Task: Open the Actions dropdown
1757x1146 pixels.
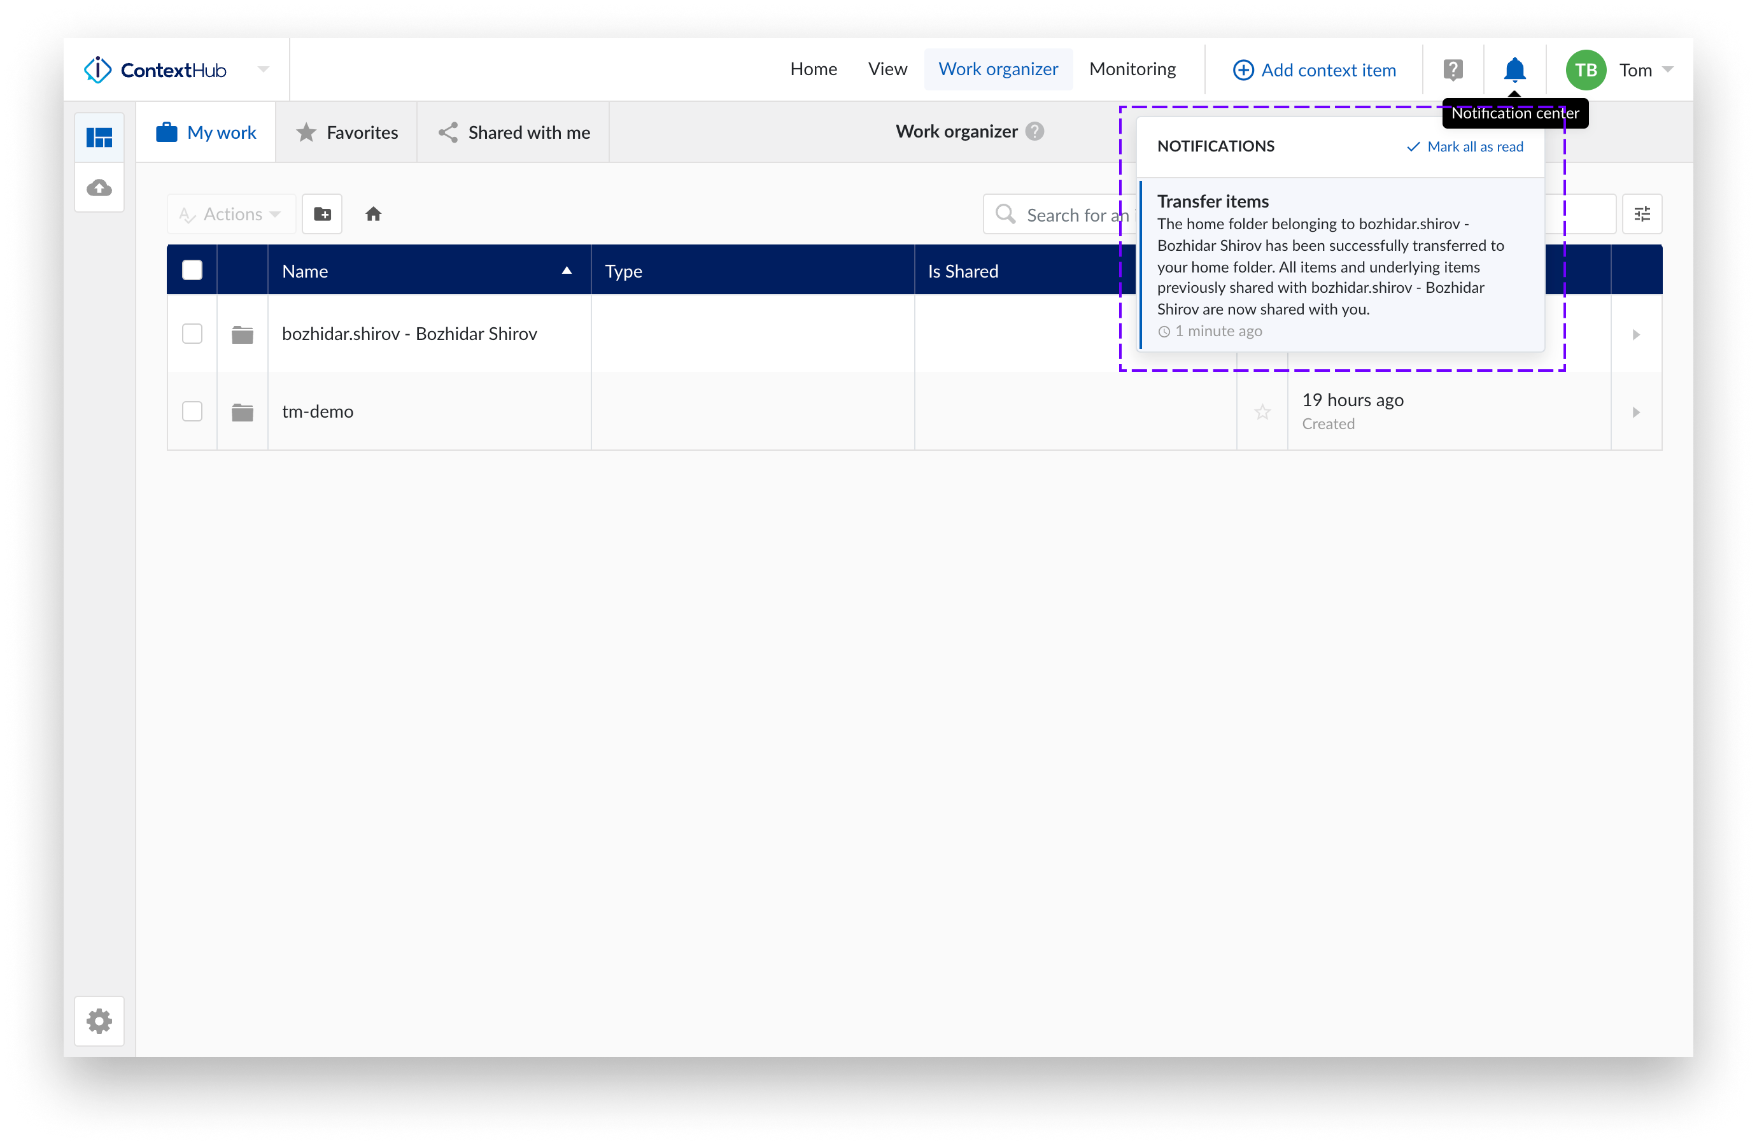Action: click(230, 213)
